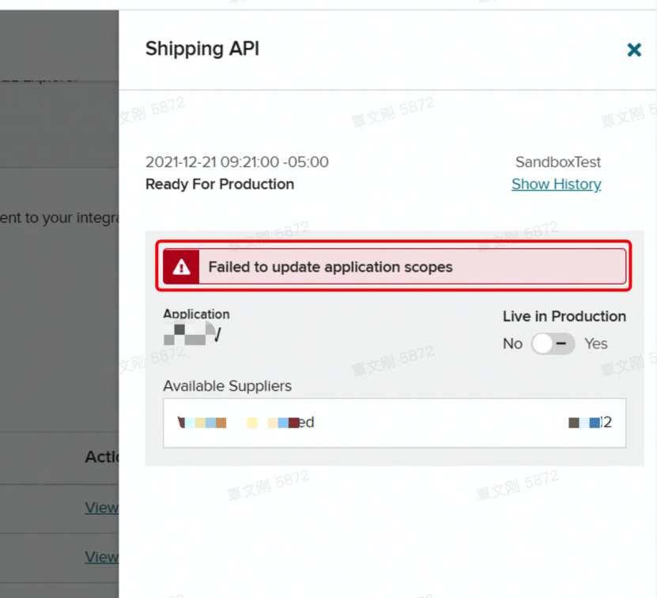This screenshot has height=598, width=657.
Task: Select the supplier row under Available Suppliers
Action: (395, 423)
